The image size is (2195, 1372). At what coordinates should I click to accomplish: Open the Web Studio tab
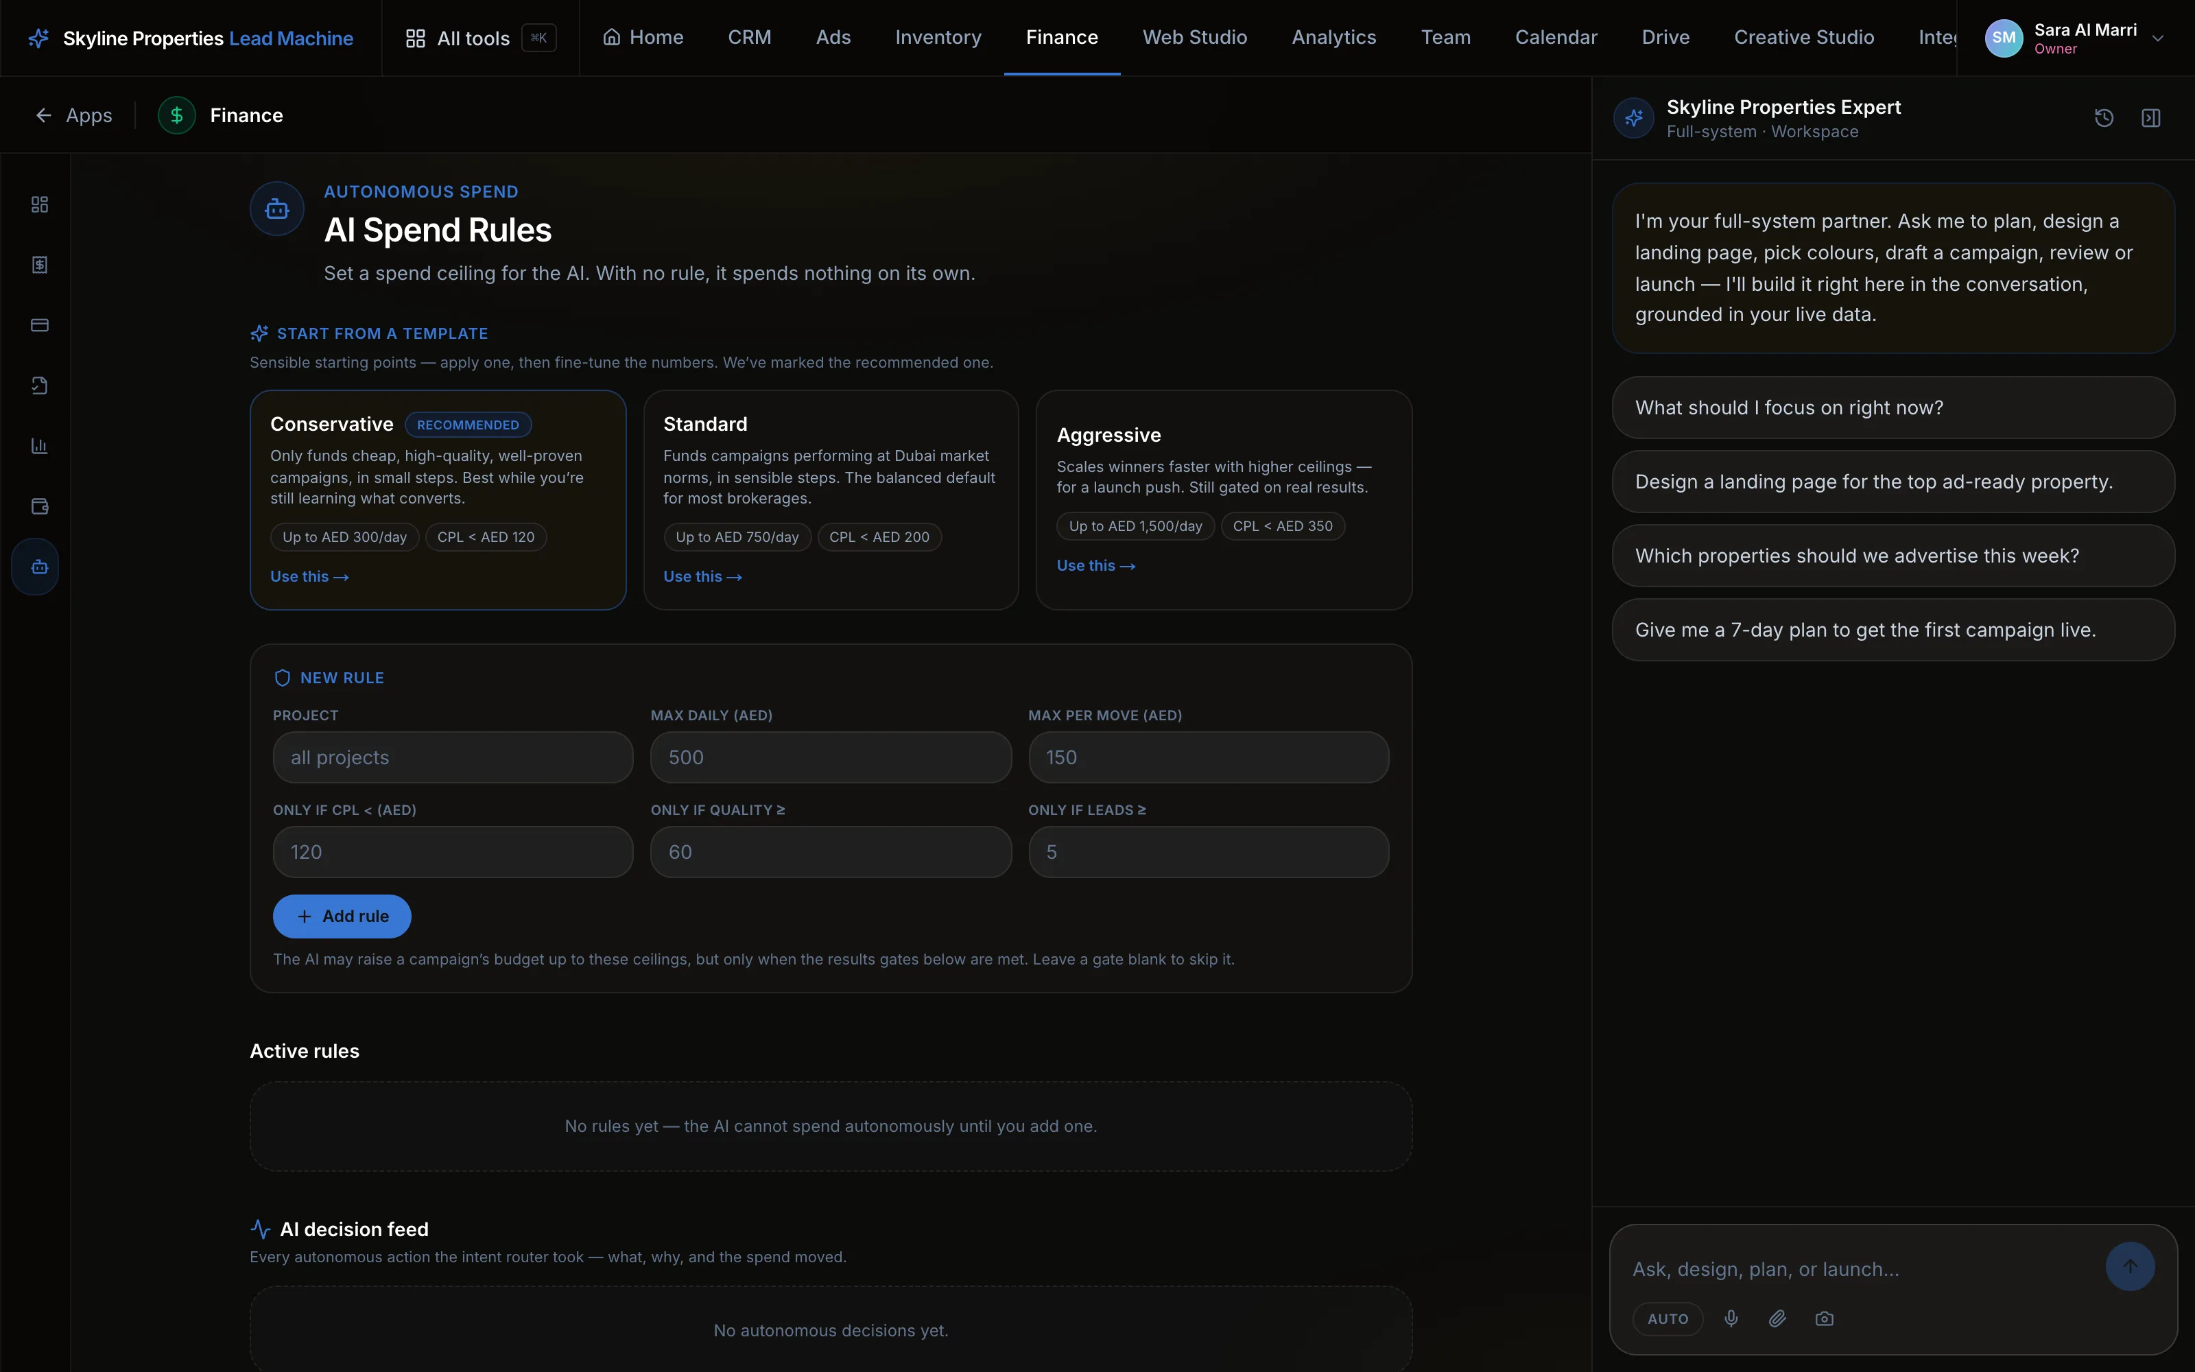pos(1194,37)
